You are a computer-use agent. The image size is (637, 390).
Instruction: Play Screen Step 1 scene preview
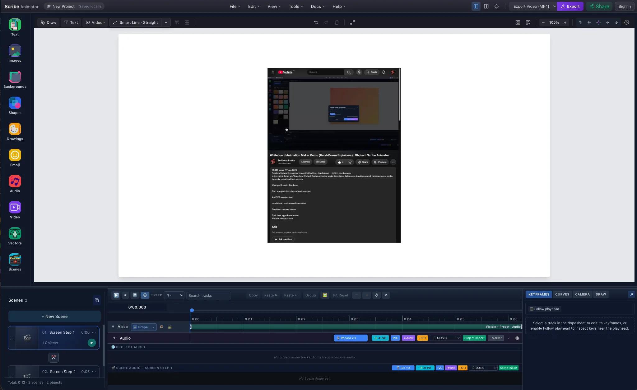(91, 343)
